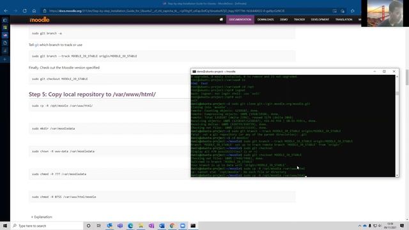Open the Development nav tab

320,20
